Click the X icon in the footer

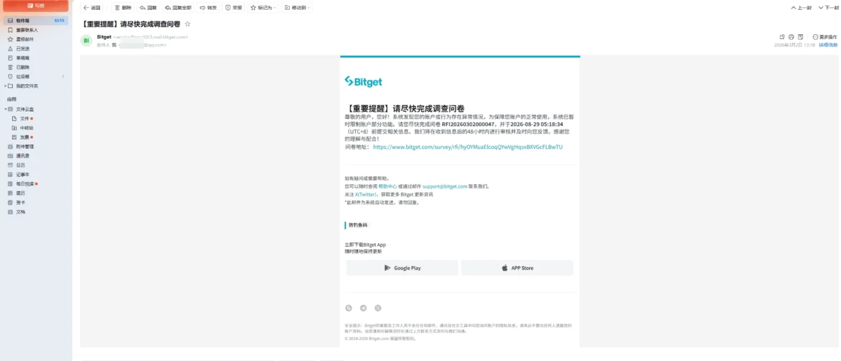378,308
